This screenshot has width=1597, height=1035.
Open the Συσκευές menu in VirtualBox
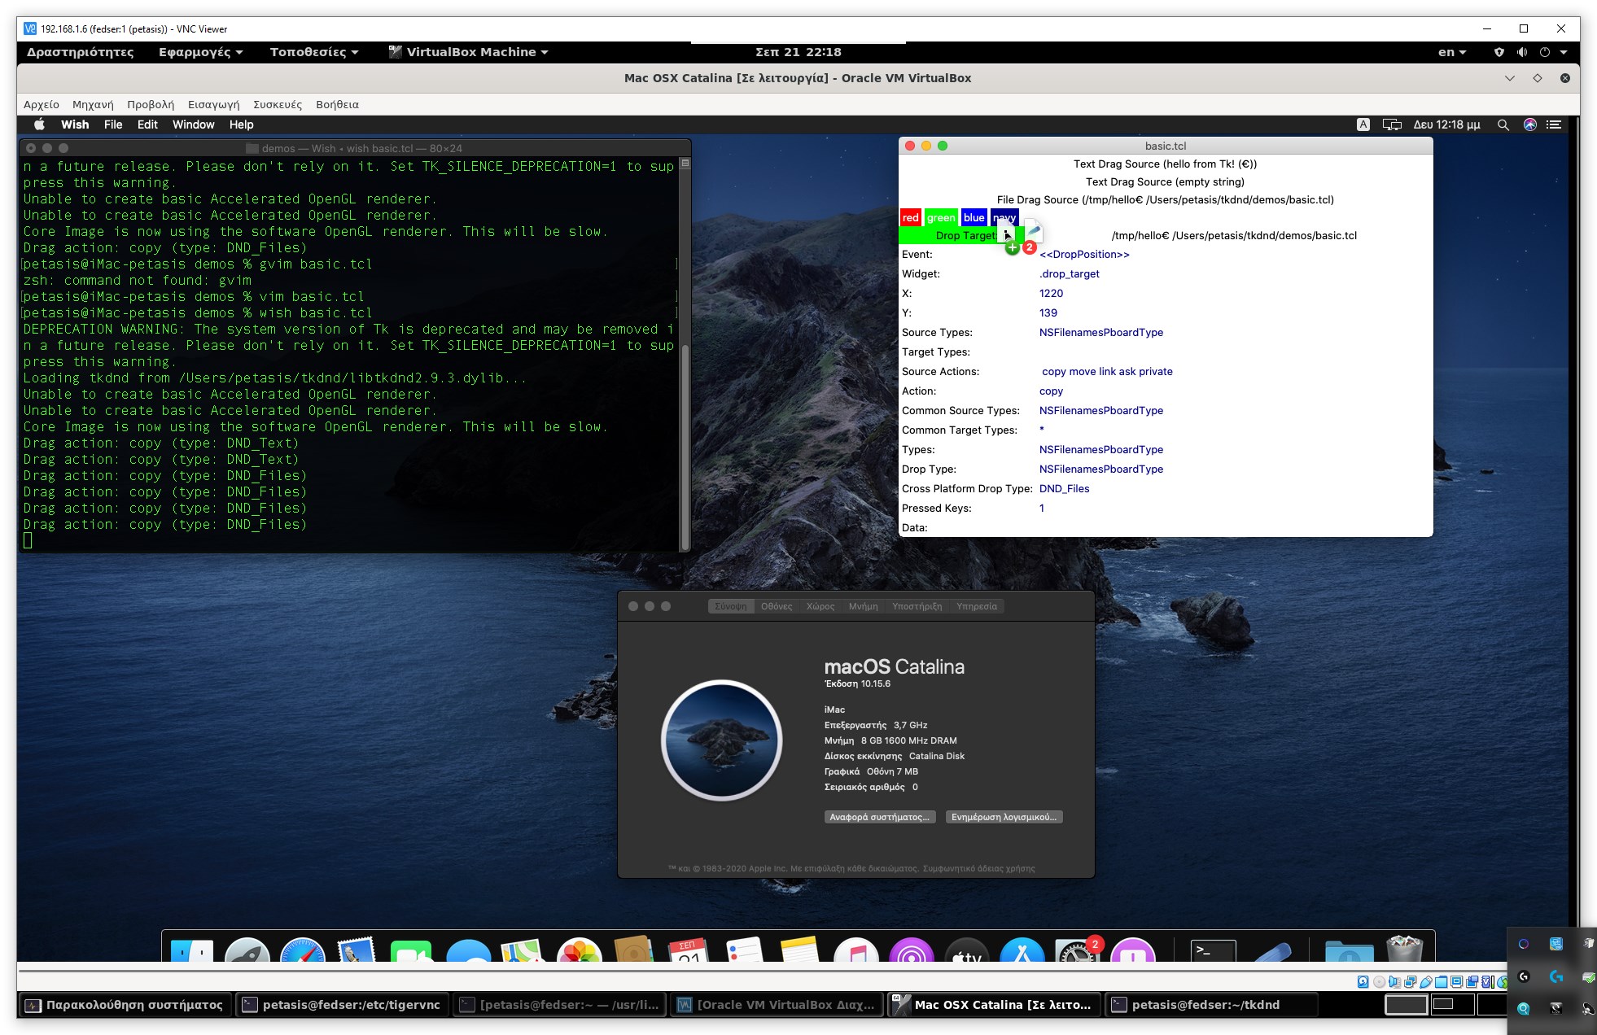click(277, 104)
